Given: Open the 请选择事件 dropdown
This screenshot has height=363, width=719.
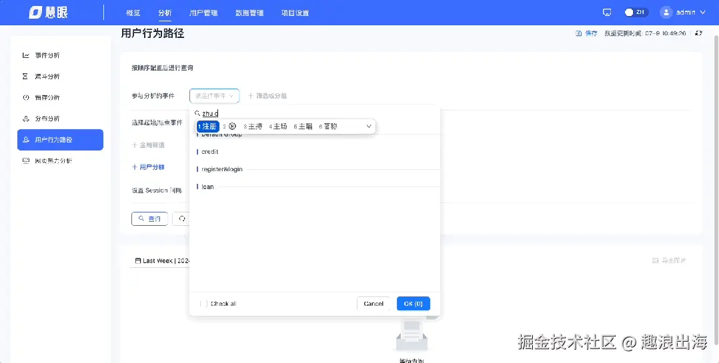Looking at the screenshot, I should [214, 96].
